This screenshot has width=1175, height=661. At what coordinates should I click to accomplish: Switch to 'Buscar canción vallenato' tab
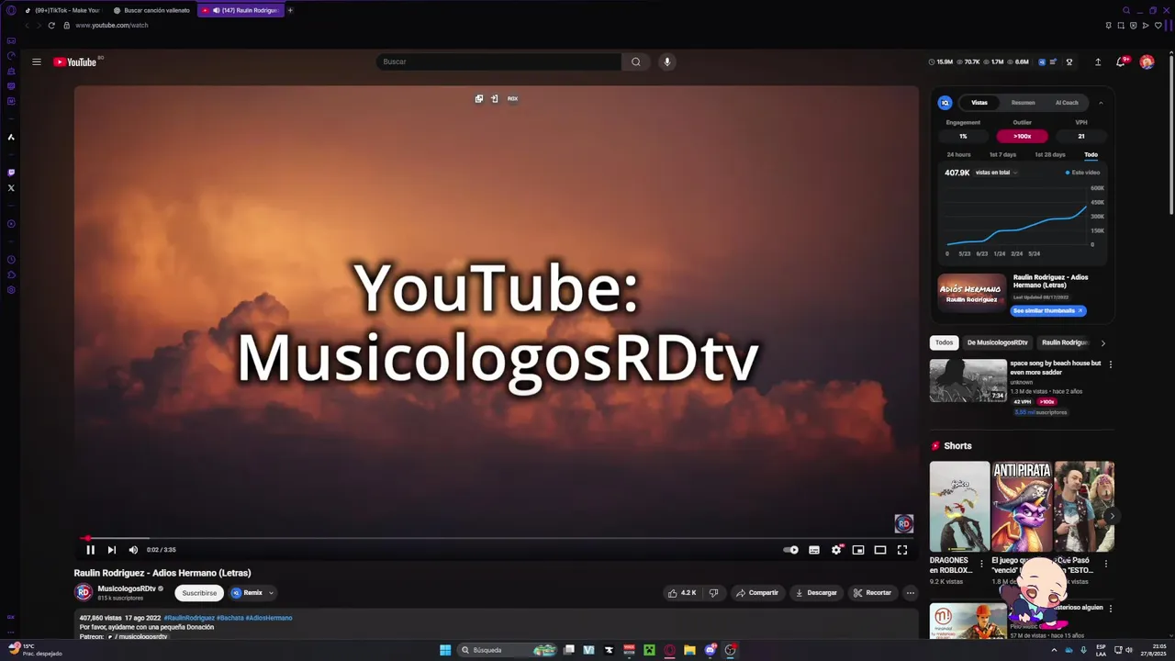[x=152, y=10]
